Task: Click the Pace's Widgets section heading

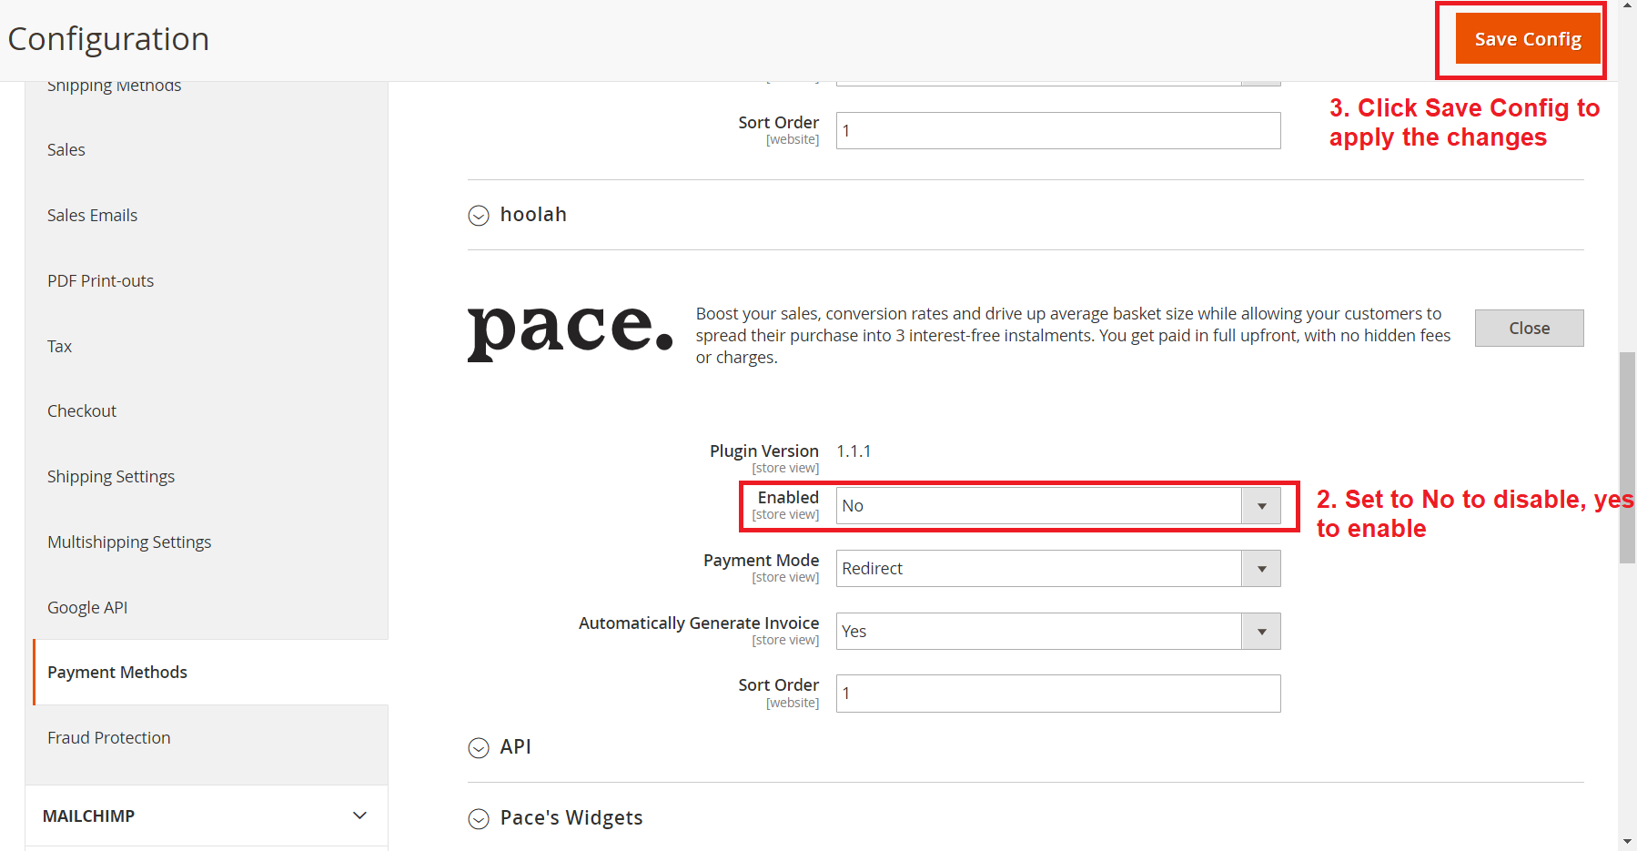Action: 571,818
